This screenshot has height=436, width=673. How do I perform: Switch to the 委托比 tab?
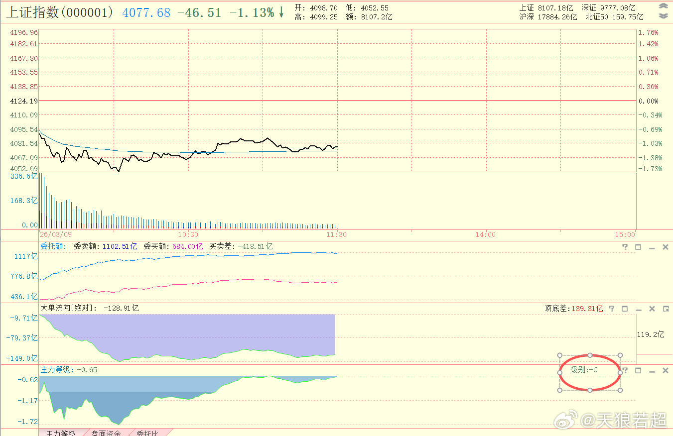tap(147, 433)
